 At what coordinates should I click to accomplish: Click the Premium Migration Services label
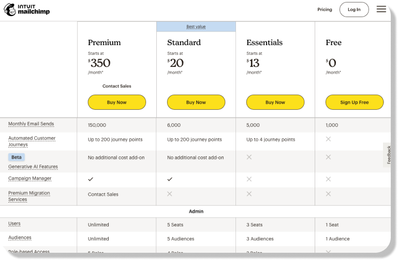click(x=29, y=196)
